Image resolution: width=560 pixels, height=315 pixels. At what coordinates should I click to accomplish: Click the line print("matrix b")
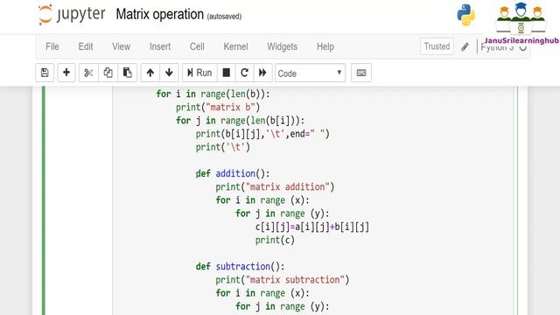point(218,107)
